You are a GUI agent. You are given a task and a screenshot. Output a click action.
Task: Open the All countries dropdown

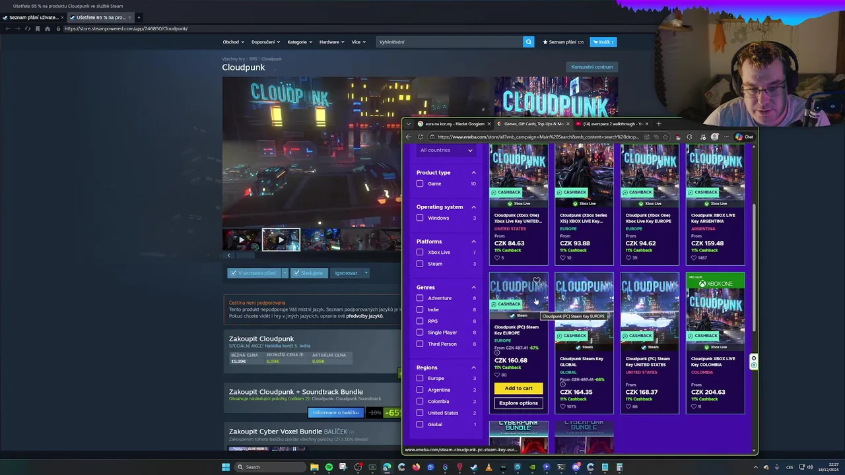tap(446, 150)
